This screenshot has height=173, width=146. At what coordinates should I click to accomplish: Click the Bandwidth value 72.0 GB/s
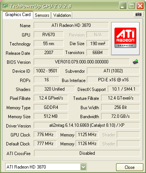pos(121,116)
